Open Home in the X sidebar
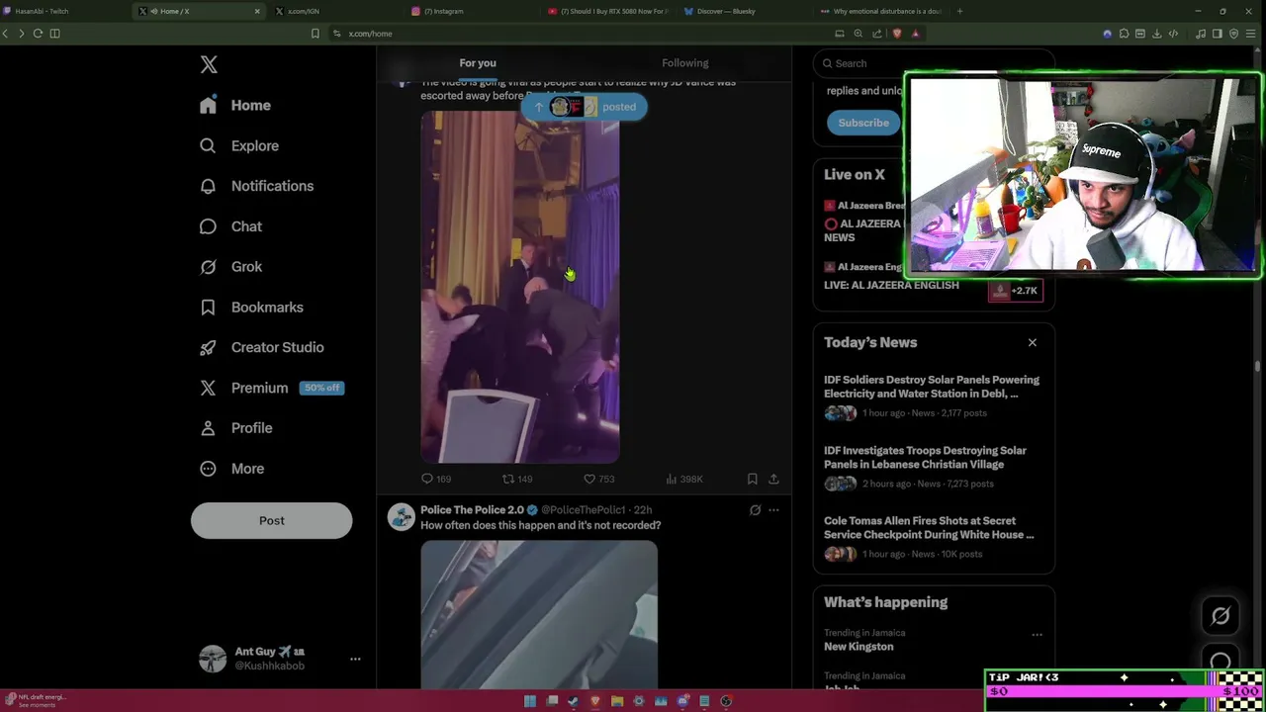Screen dimensions: 1266x712 coord(235,105)
